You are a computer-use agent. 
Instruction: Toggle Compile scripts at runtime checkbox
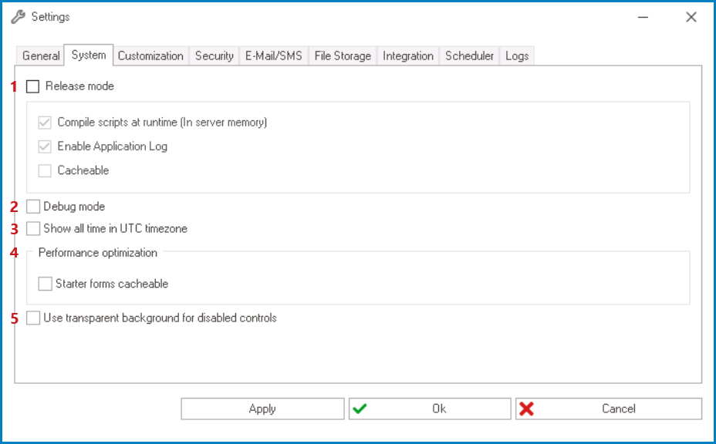click(x=45, y=122)
